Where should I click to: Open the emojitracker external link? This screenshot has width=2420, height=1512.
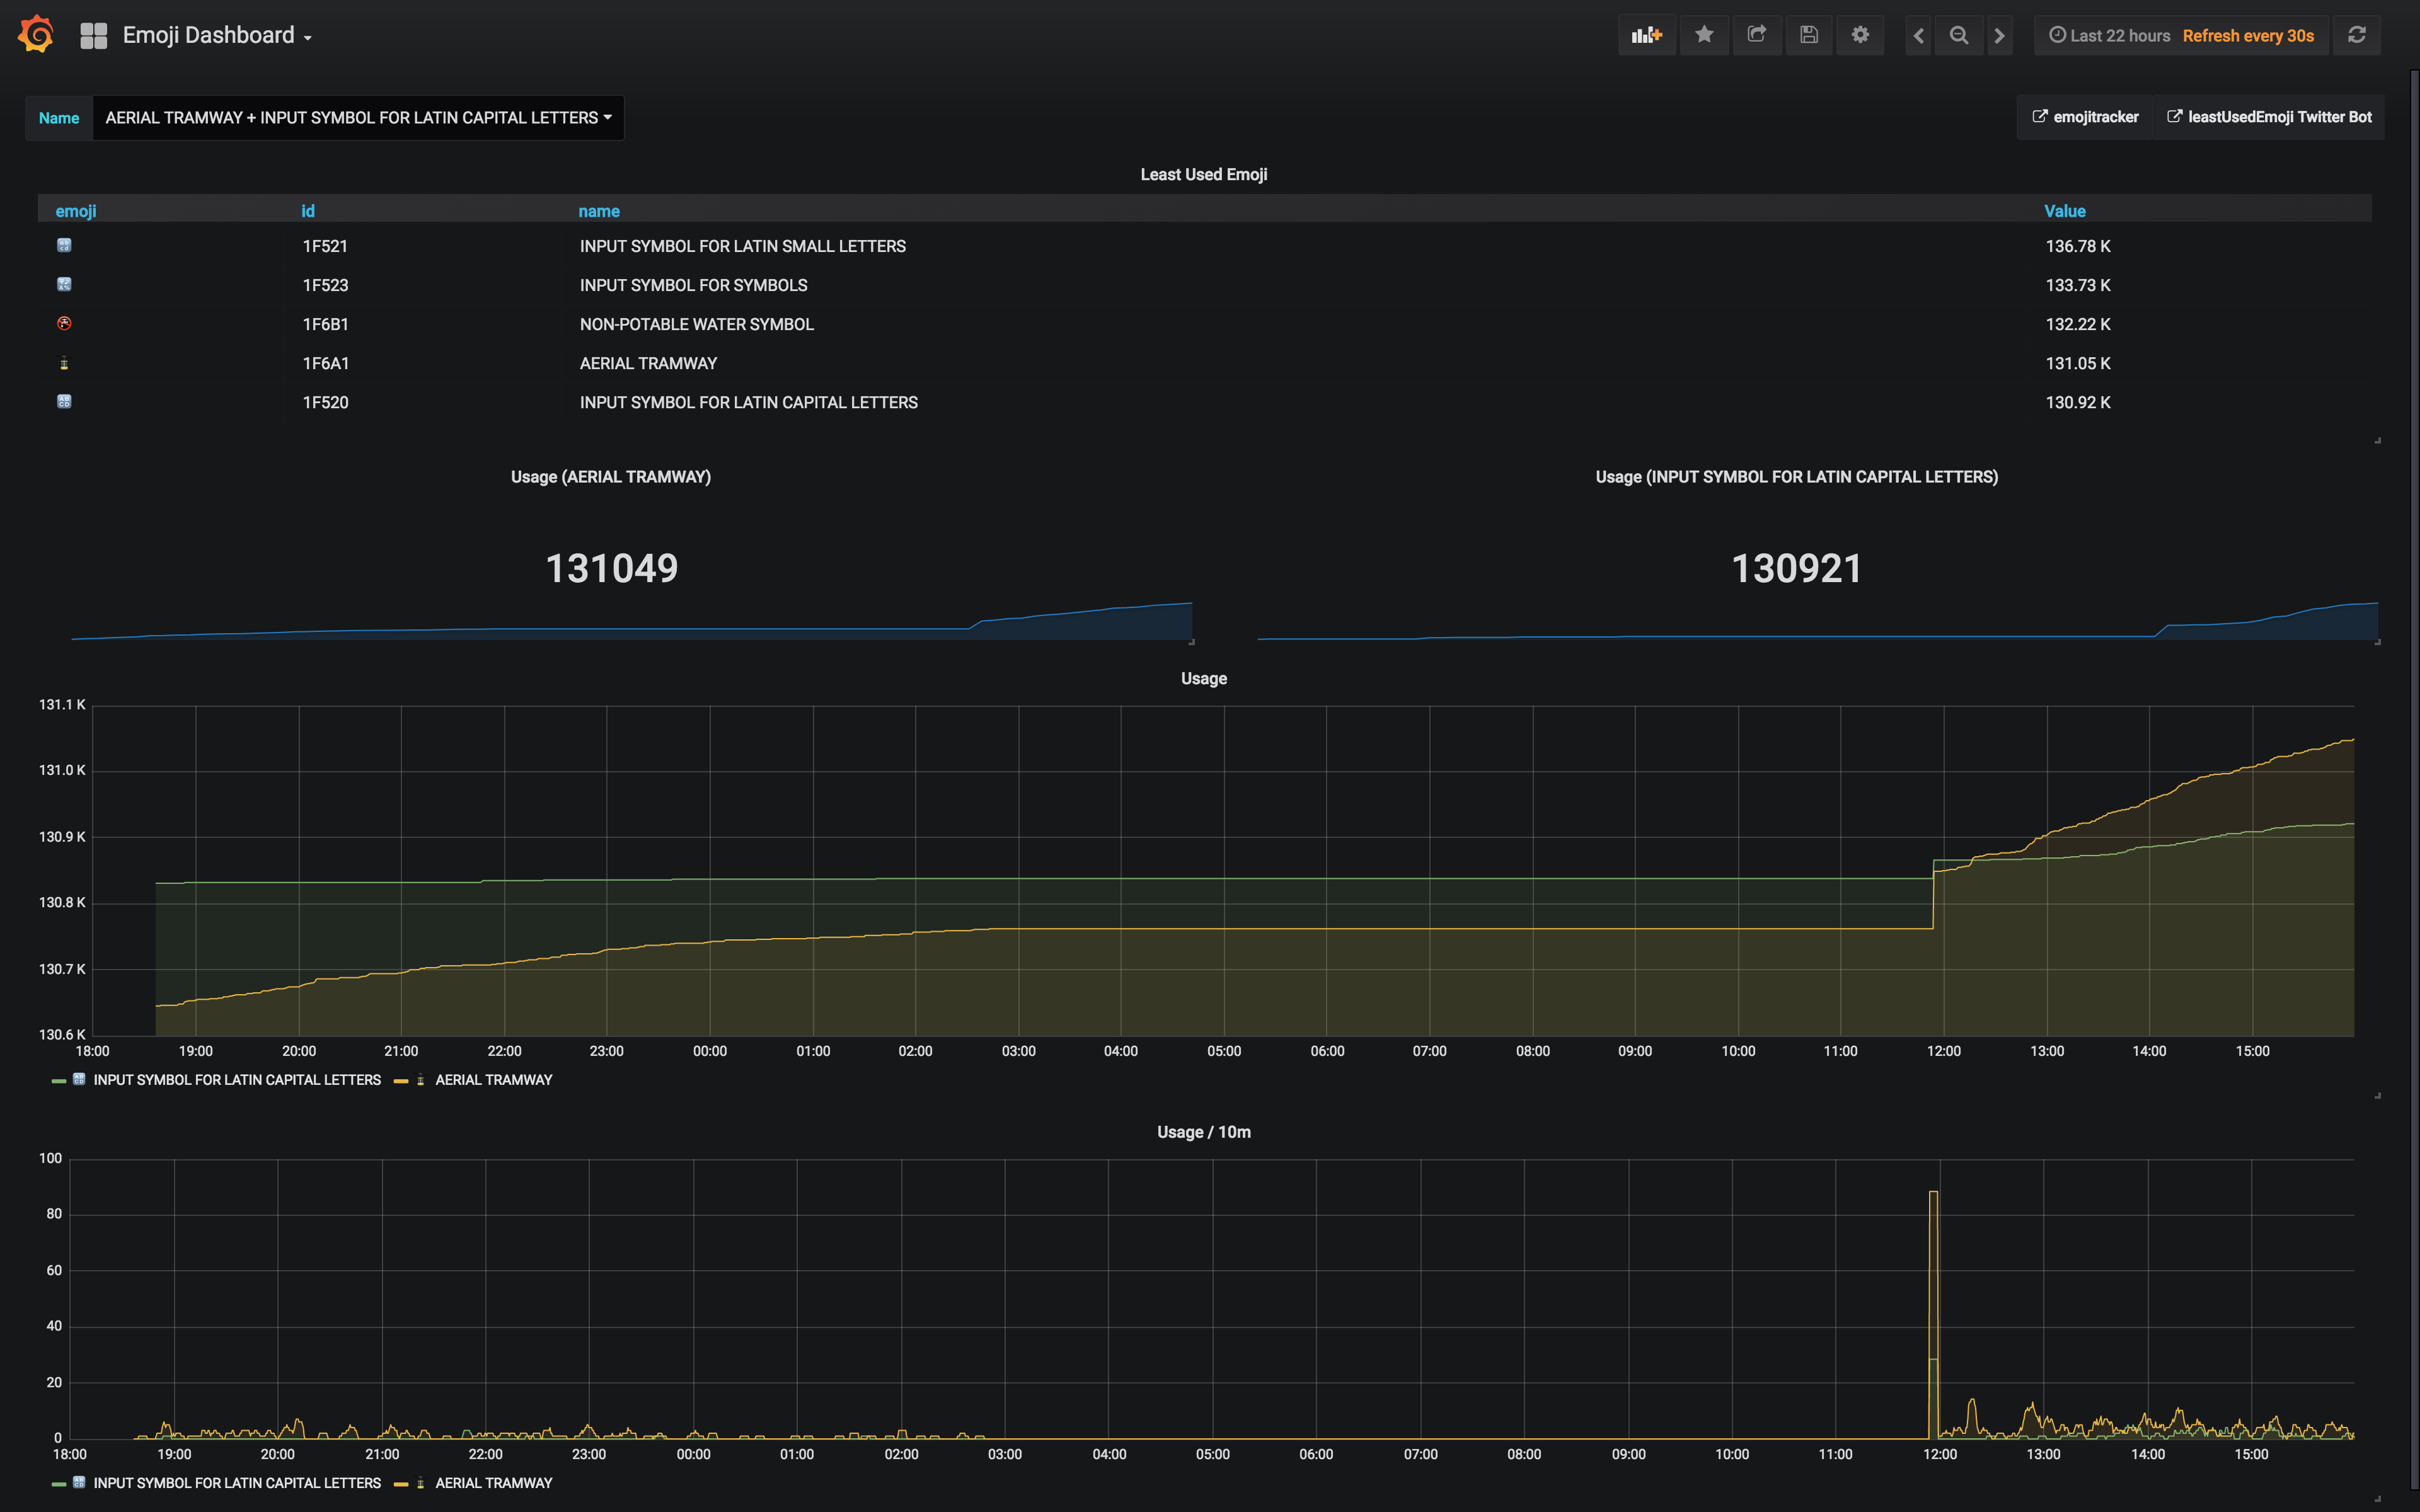pos(2086,116)
